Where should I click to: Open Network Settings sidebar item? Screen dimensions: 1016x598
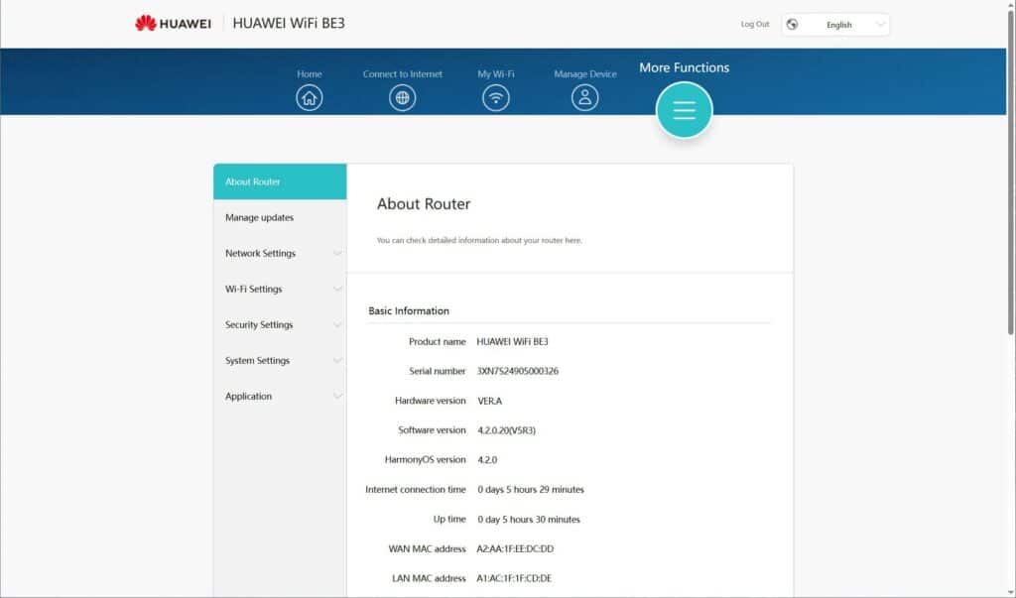click(280, 253)
